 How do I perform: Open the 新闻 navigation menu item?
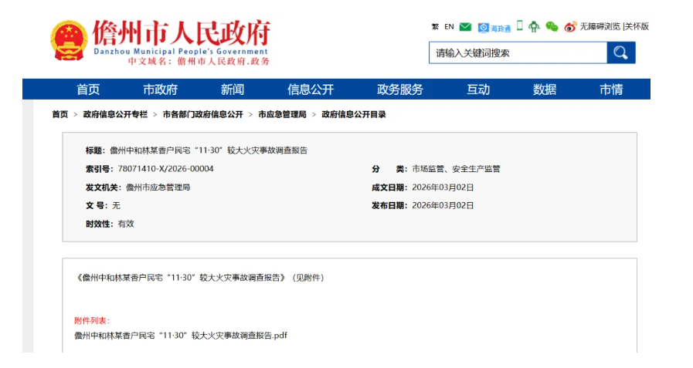tap(233, 89)
